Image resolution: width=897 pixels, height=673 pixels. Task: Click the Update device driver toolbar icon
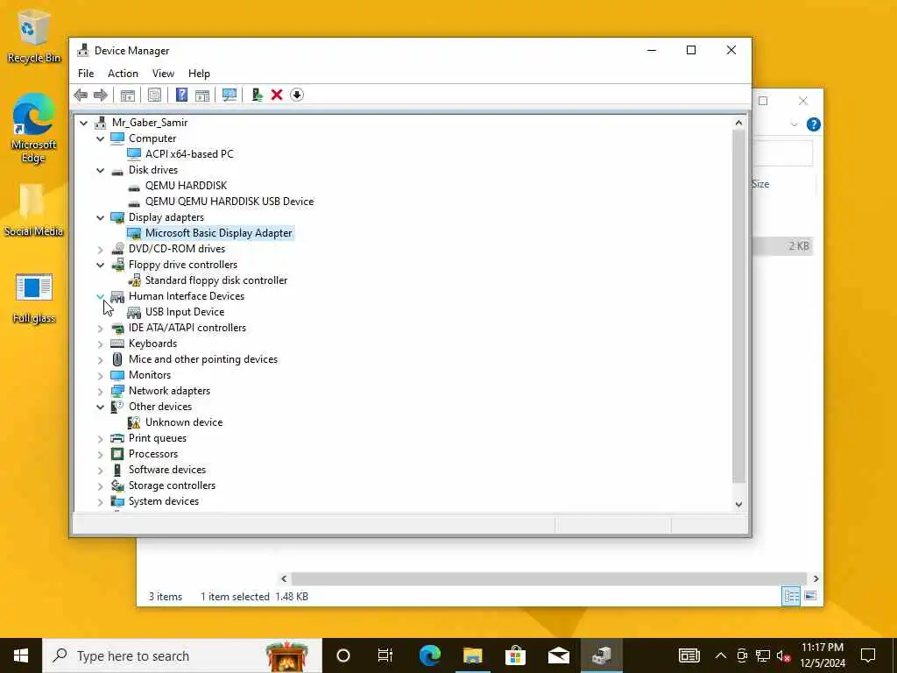(257, 95)
